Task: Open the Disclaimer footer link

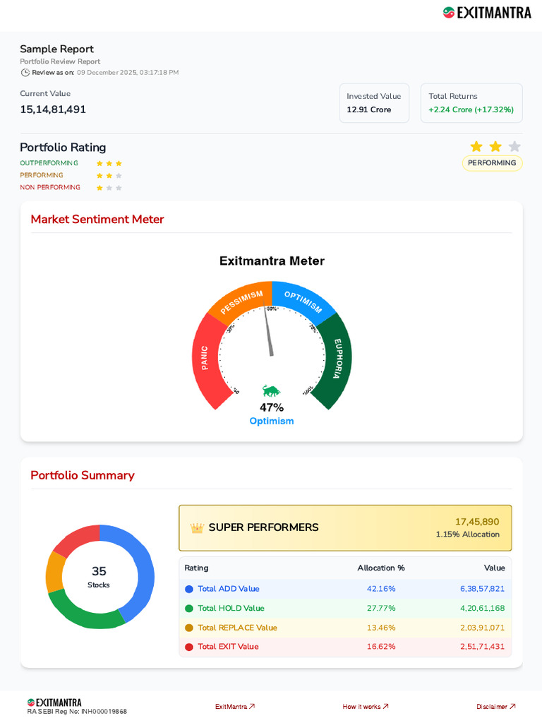Action: coord(496,706)
